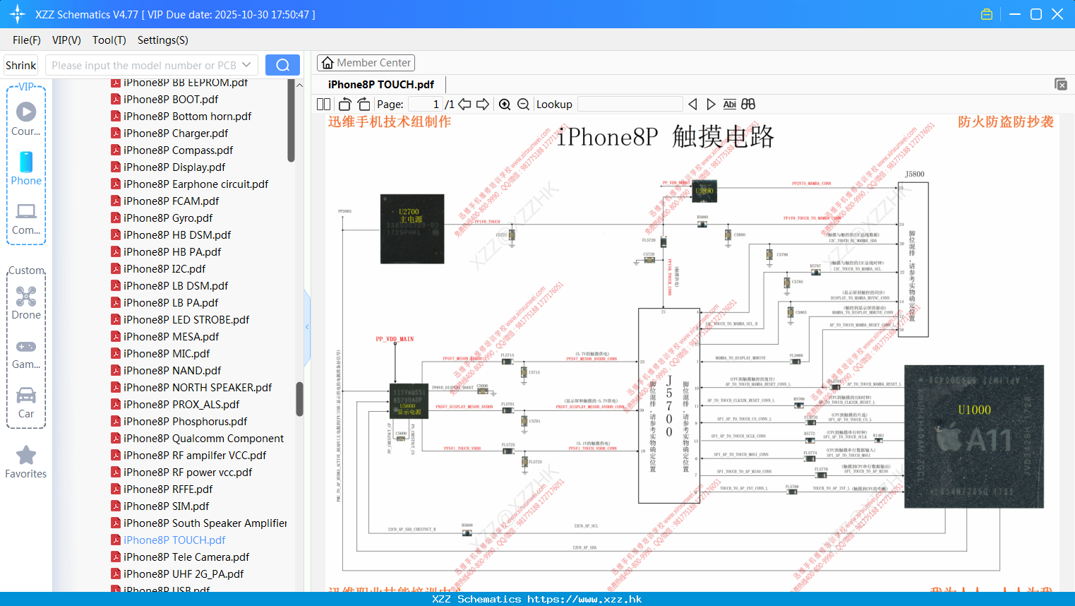The width and height of the screenshot is (1075, 606).
Task: Toggle two-page view icon
Action: point(324,104)
